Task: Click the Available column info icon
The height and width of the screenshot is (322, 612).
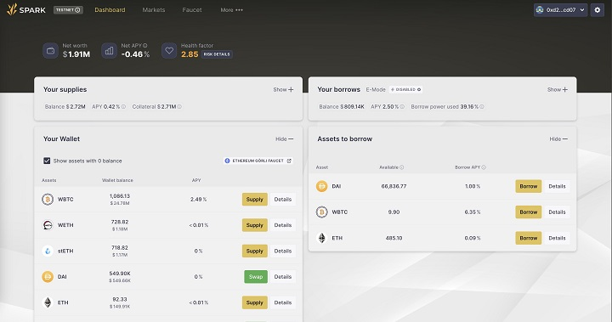Action: click(401, 167)
